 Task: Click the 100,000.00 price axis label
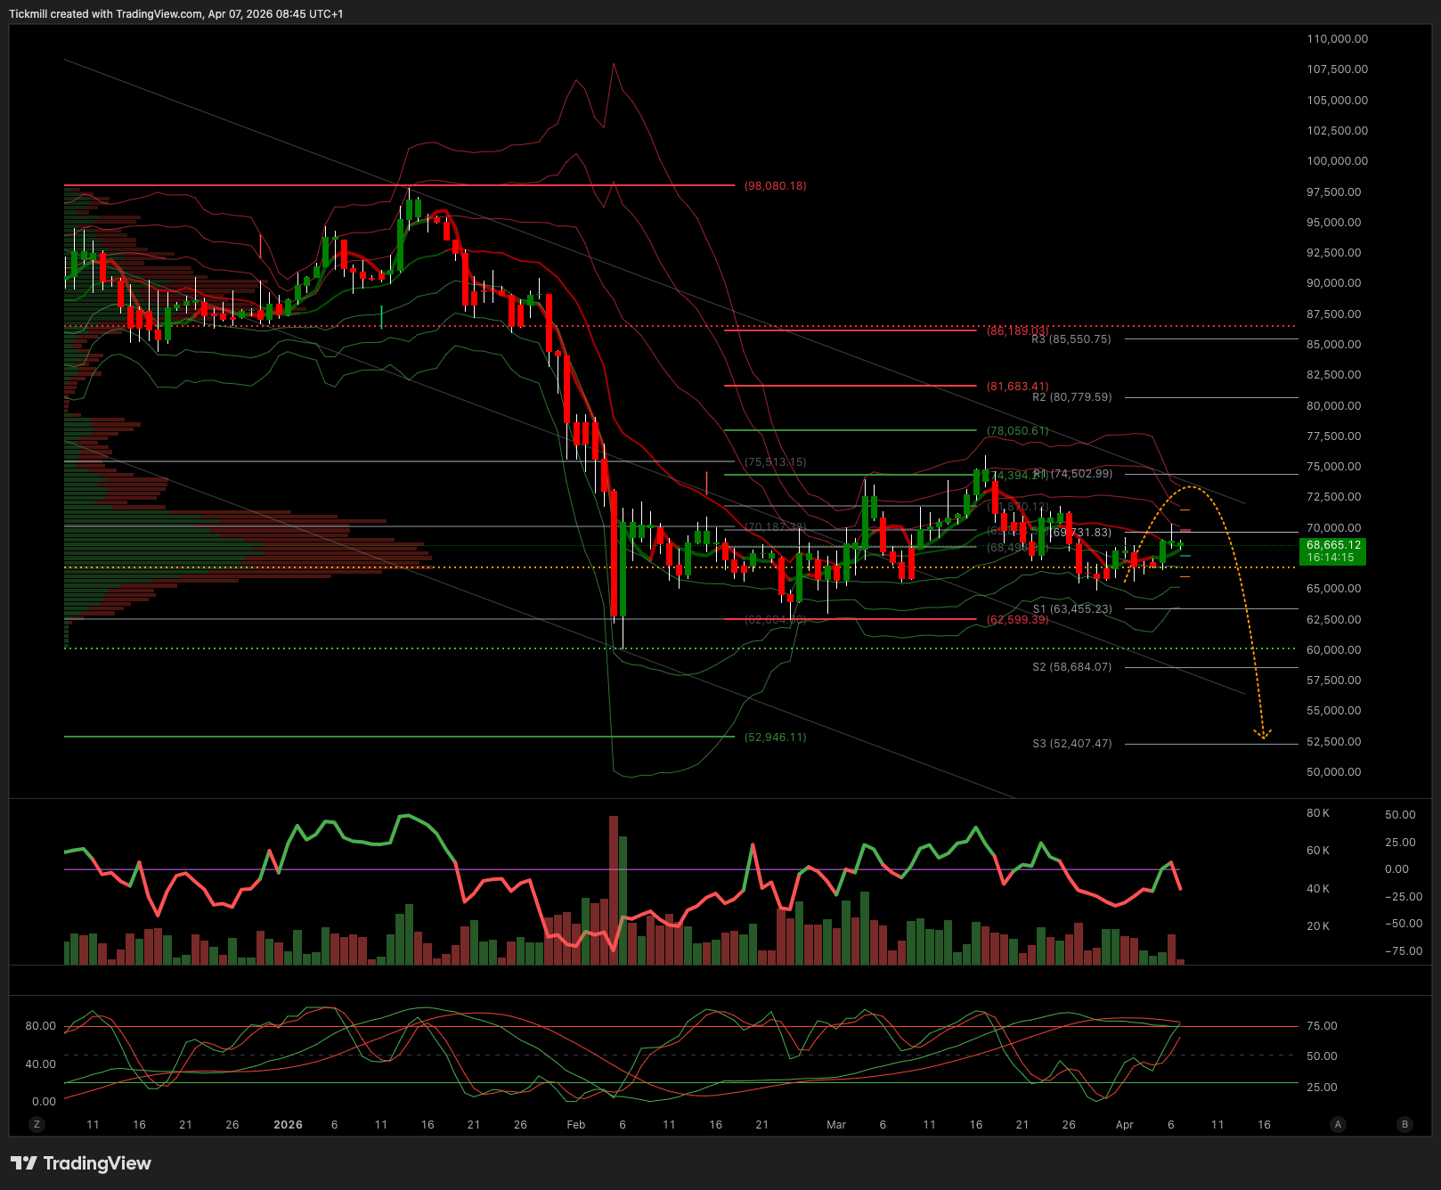(x=1337, y=161)
